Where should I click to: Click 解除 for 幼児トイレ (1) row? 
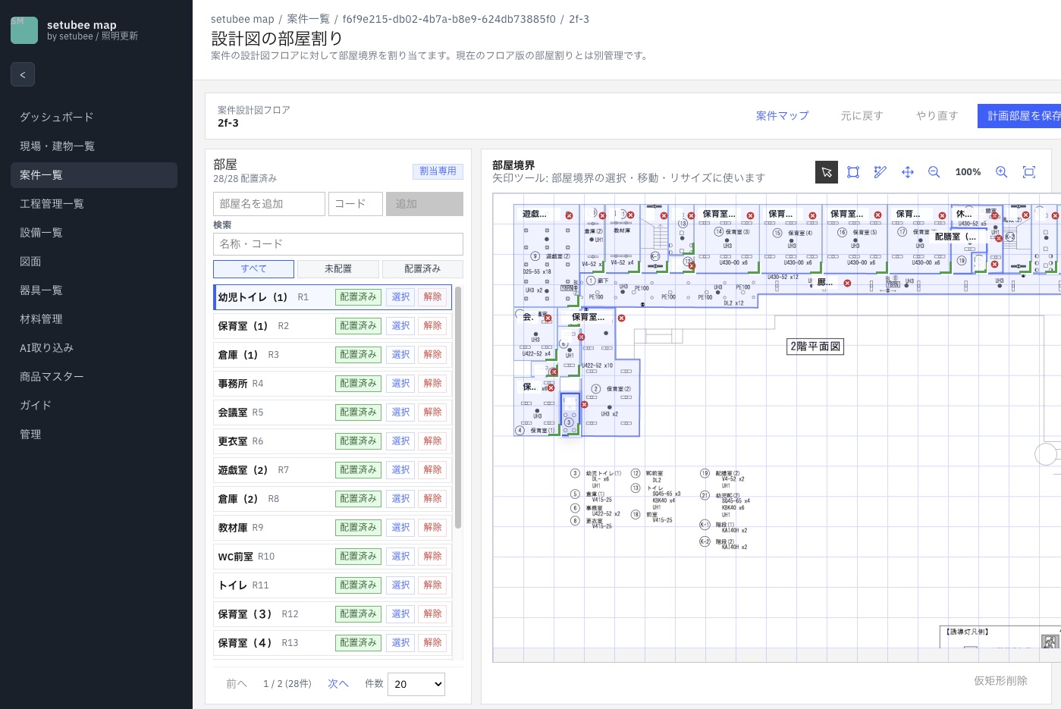pos(433,297)
